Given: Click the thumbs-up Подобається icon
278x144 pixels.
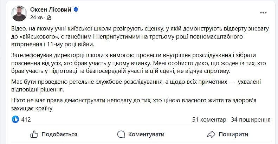Looking at the screenshot, I should tap(34, 134).
